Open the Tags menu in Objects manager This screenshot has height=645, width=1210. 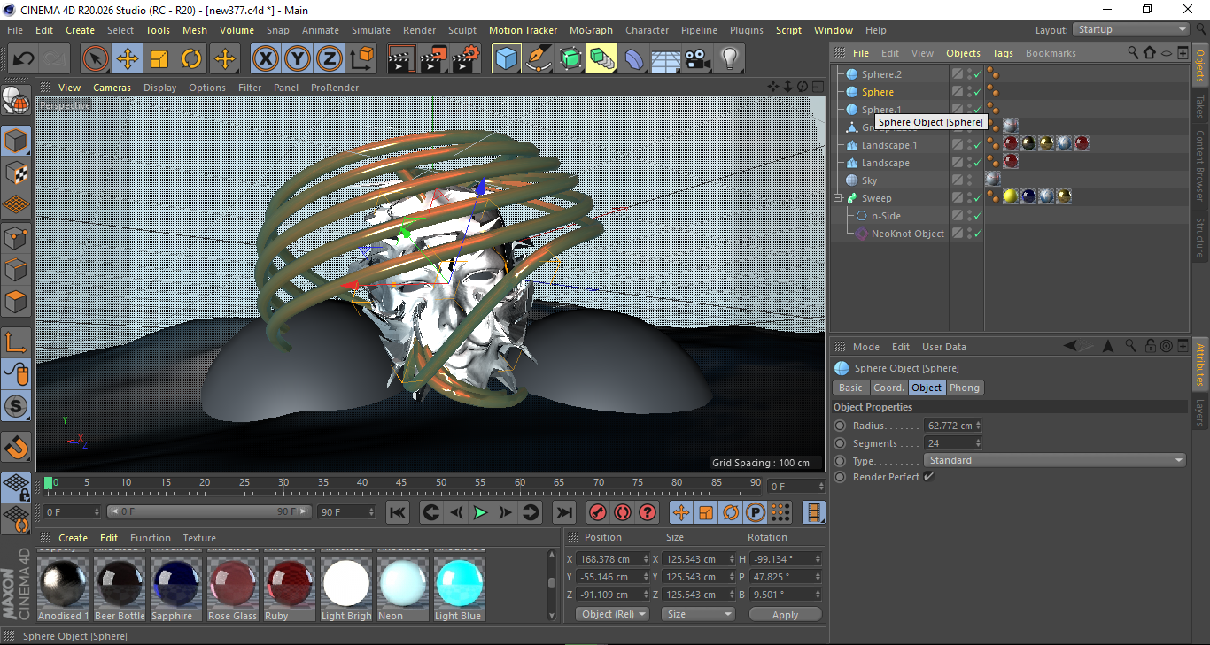point(1003,53)
